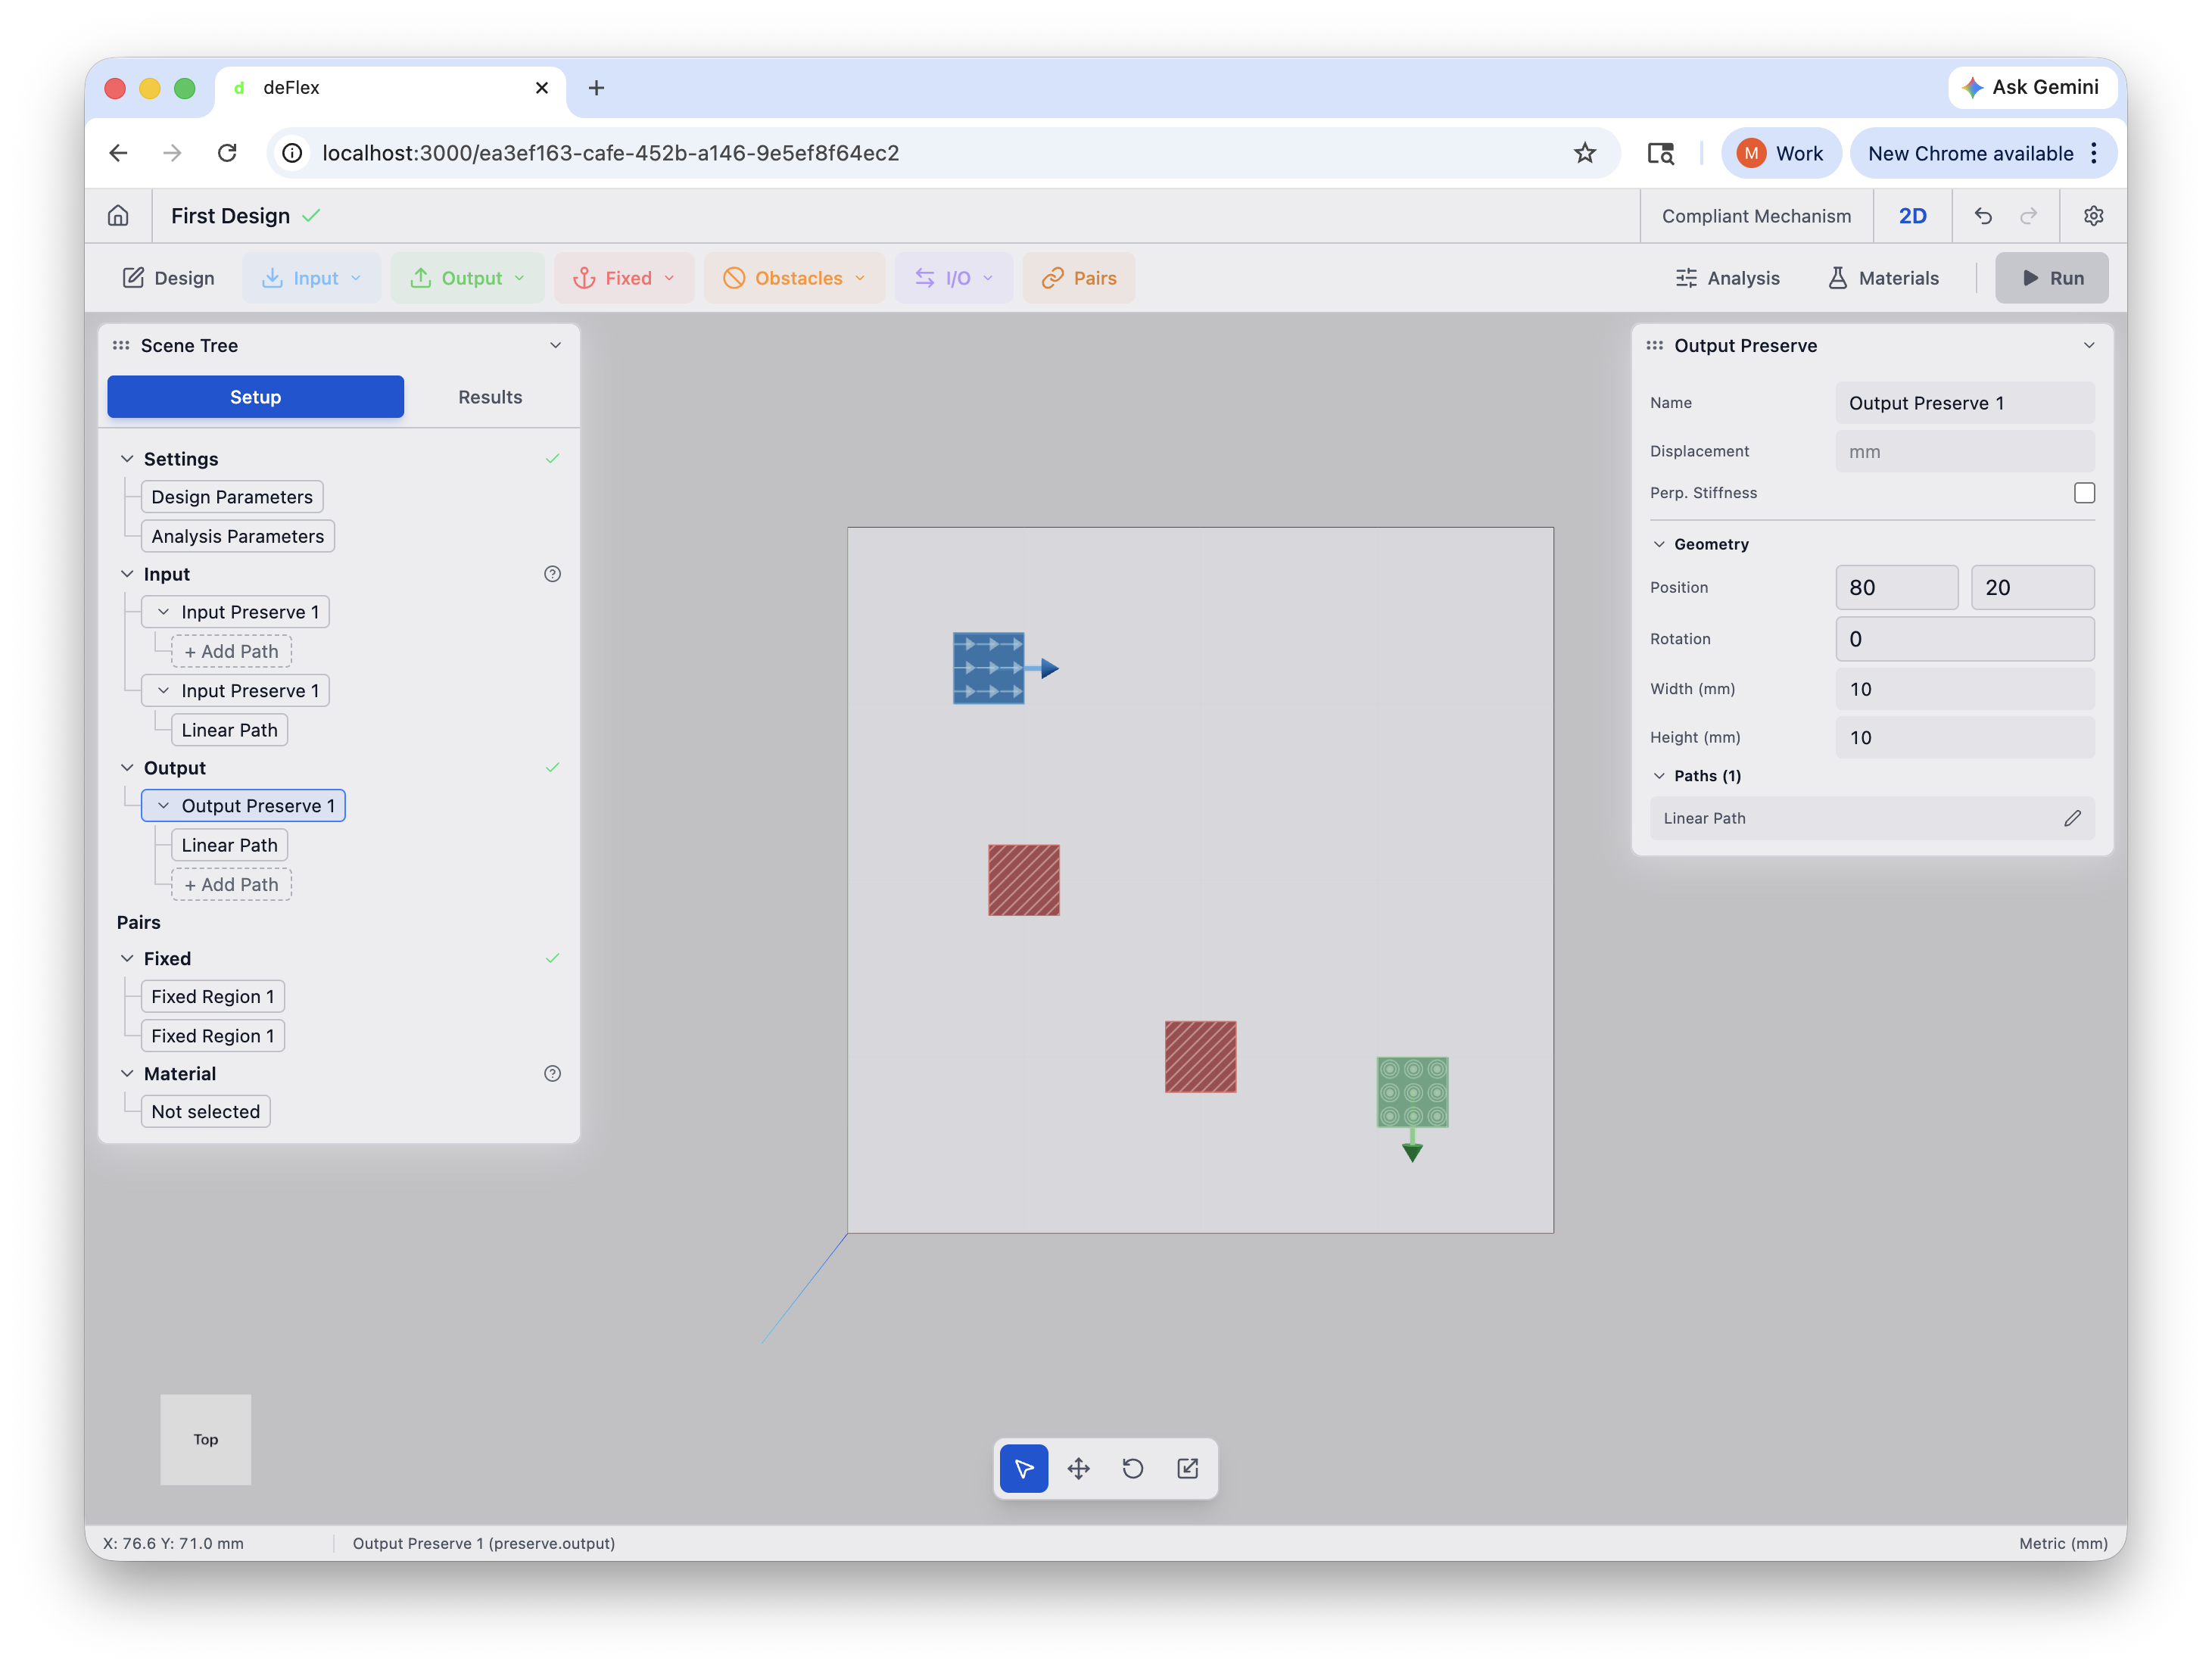
Task: Collapse the Material tree section
Action: [x=127, y=1073]
